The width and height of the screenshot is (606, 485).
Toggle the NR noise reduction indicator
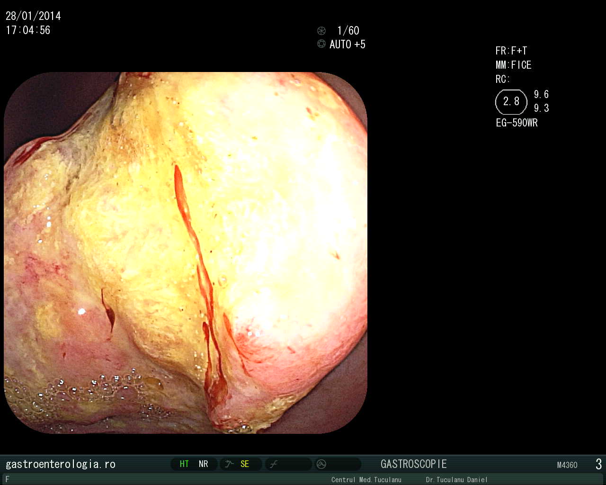pyautogui.click(x=204, y=464)
